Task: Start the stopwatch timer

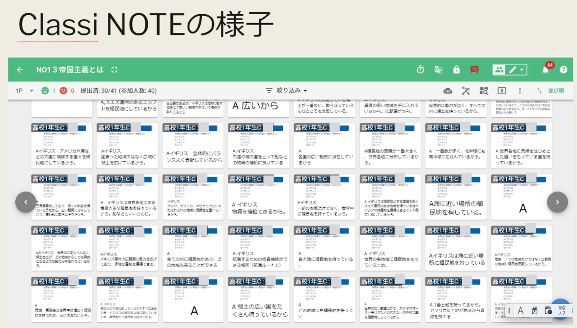Action: [x=420, y=70]
